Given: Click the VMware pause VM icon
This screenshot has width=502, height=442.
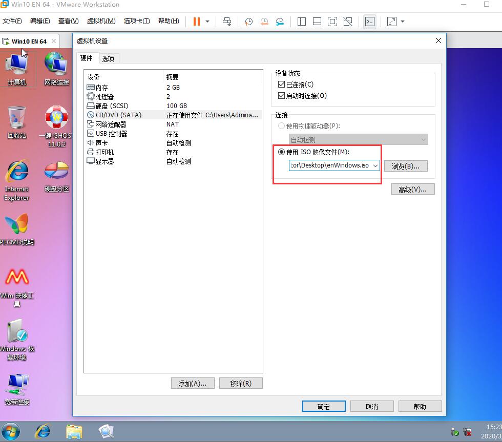Looking at the screenshot, I should point(197,22).
